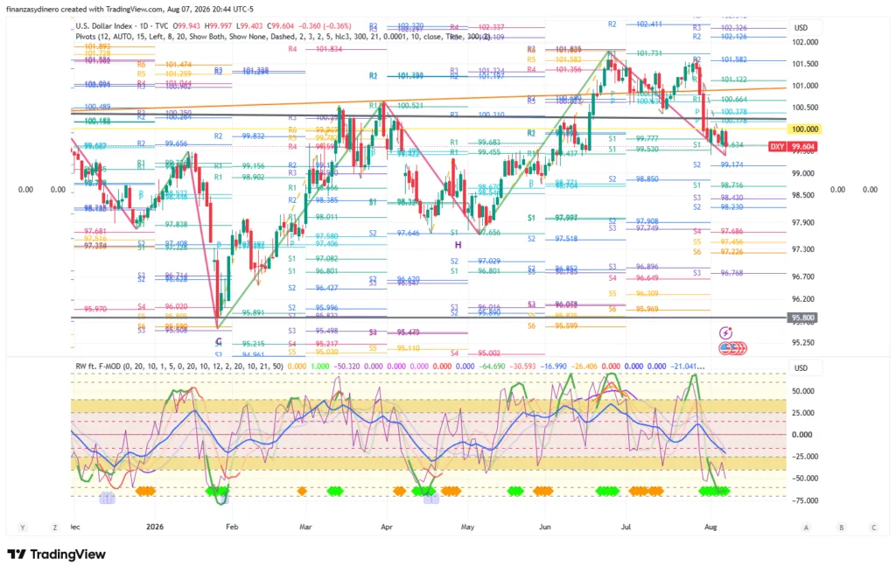896x573 pixels.
Task: Click the 2026 label on time axis
Action: pos(155,527)
